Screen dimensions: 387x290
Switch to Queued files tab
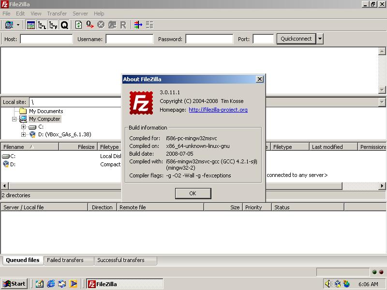(x=23, y=260)
